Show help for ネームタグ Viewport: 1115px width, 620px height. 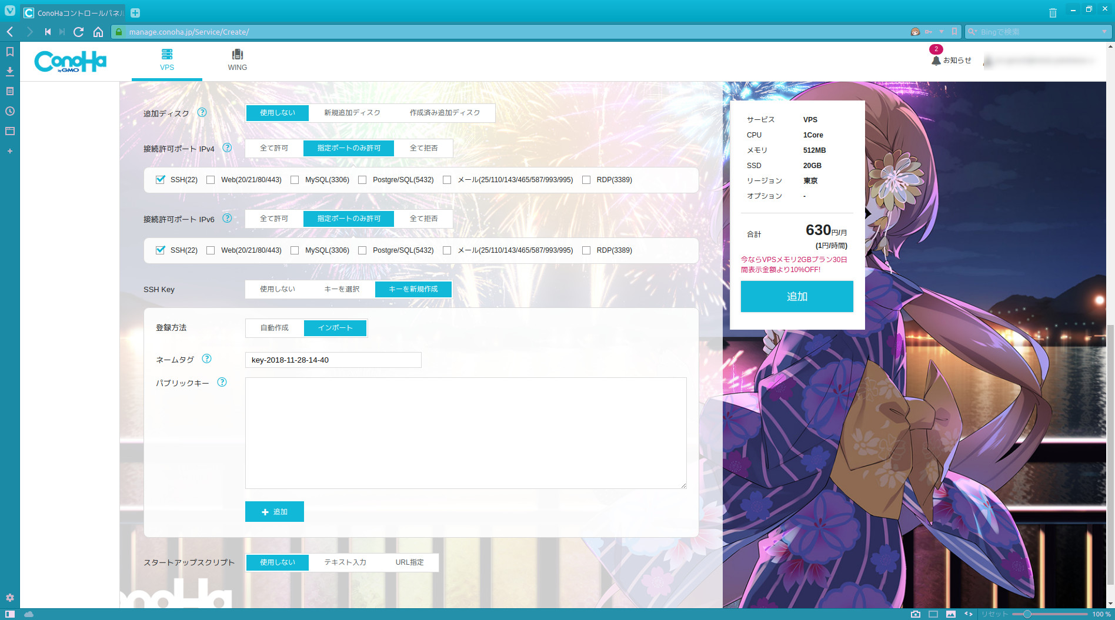pyautogui.click(x=206, y=358)
